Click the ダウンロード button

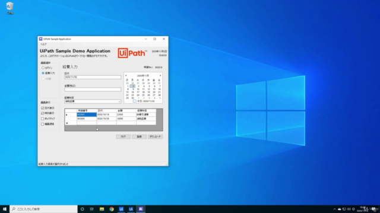pyautogui.click(x=156, y=137)
